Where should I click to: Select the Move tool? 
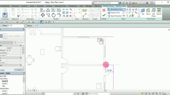point(43,15)
